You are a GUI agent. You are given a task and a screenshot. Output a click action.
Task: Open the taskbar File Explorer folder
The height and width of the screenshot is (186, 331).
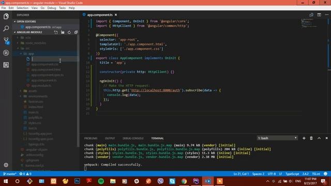[113, 181]
